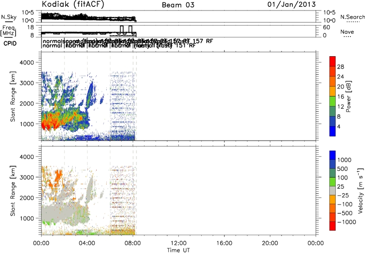Click the 'Freq. [MHz]' axis label
365x253 pixels.
pyautogui.click(x=8, y=31)
